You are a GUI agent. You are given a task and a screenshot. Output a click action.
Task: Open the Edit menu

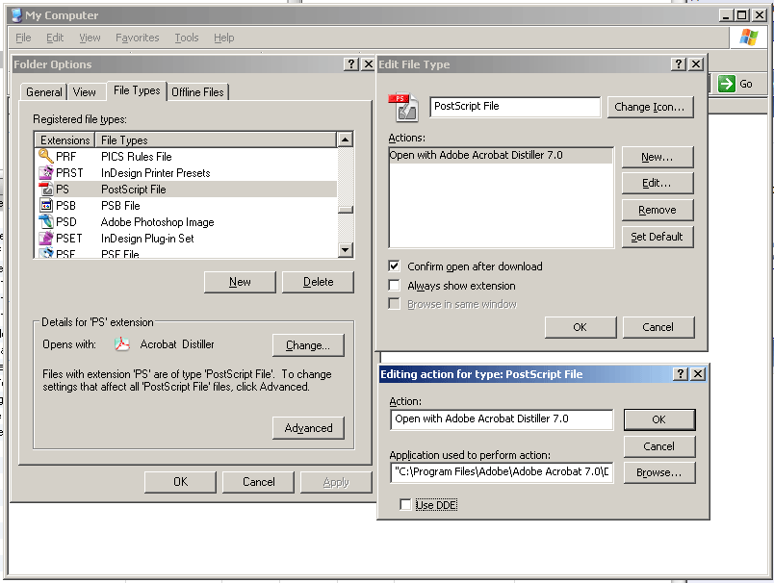pos(55,38)
